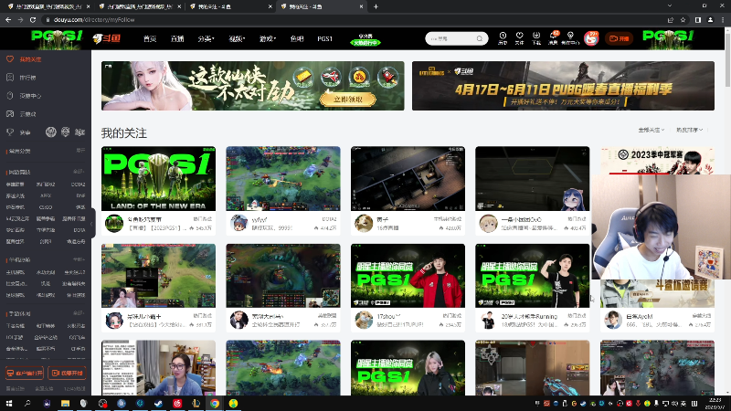Open Steam from the Windows taskbar
The height and width of the screenshot is (411, 731).
(x=158, y=403)
